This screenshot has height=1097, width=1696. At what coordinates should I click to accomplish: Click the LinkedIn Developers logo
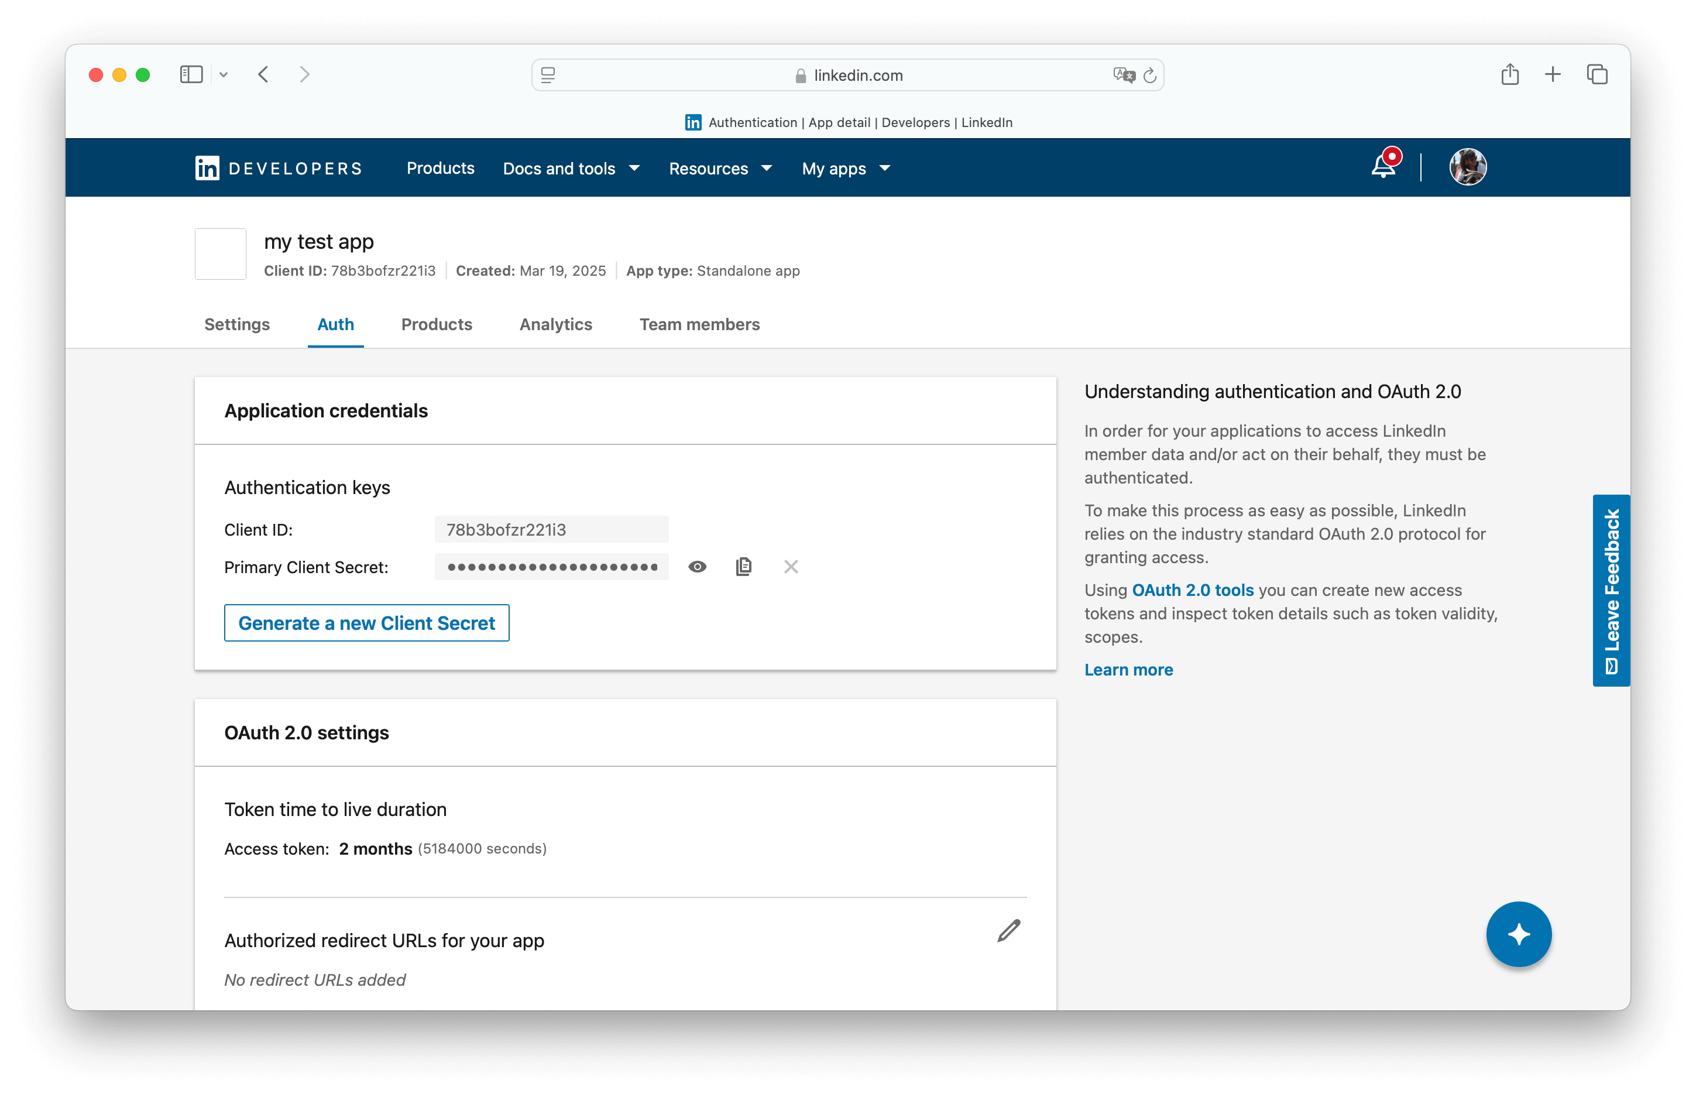279,167
